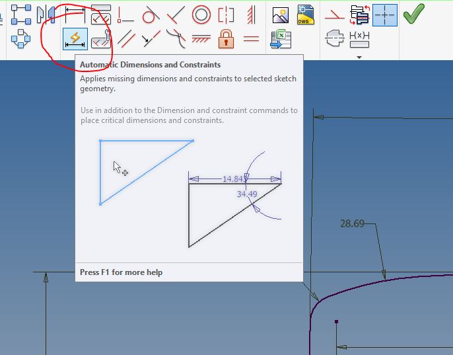Viewport: 453px width, 355px height.
Task: Toggle the Centerline format
Action: point(335,38)
